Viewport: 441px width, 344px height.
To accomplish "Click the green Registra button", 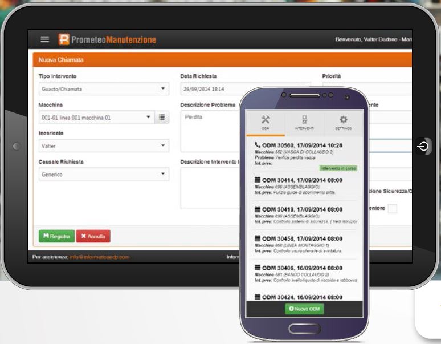I will (x=56, y=236).
